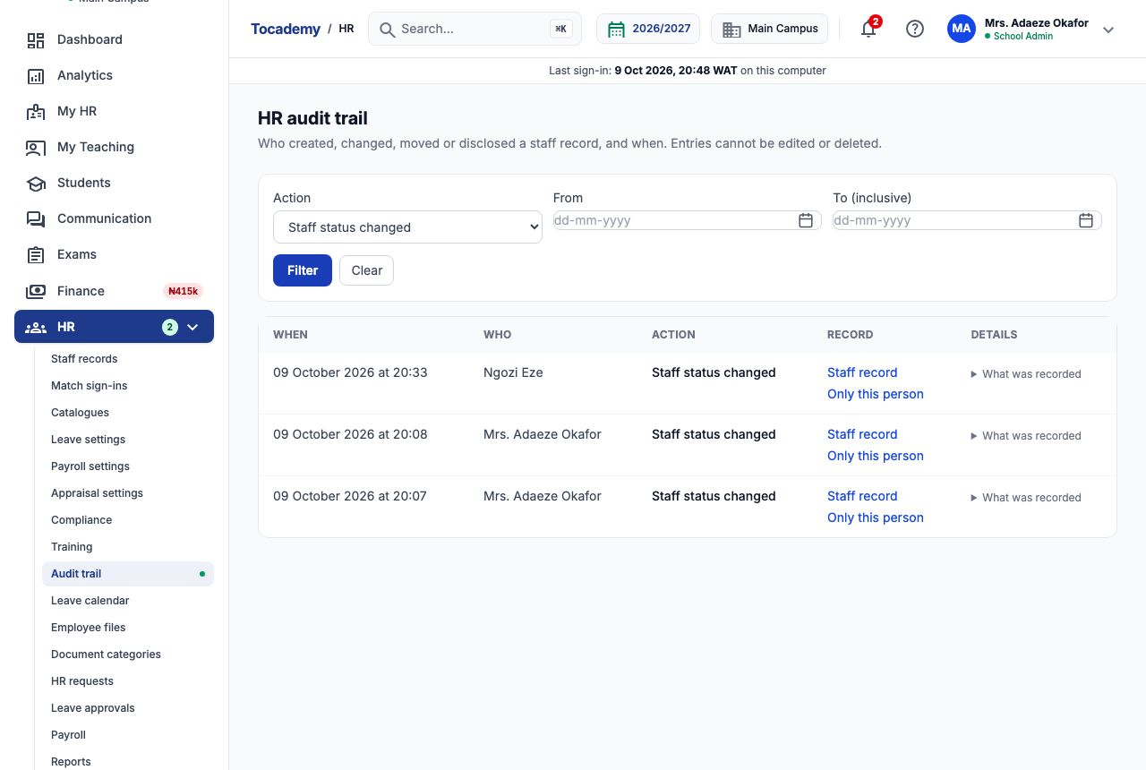This screenshot has height=770, width=1146.
Task: Click the magnifier icon in search
Action: point(388,29)
